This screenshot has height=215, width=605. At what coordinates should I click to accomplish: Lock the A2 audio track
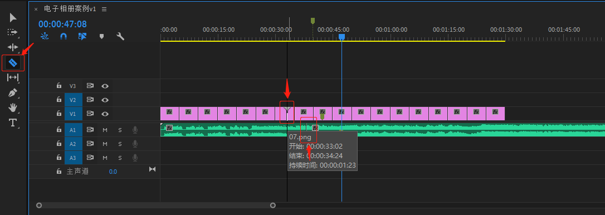pyautogui.click(x=58, y=143)
